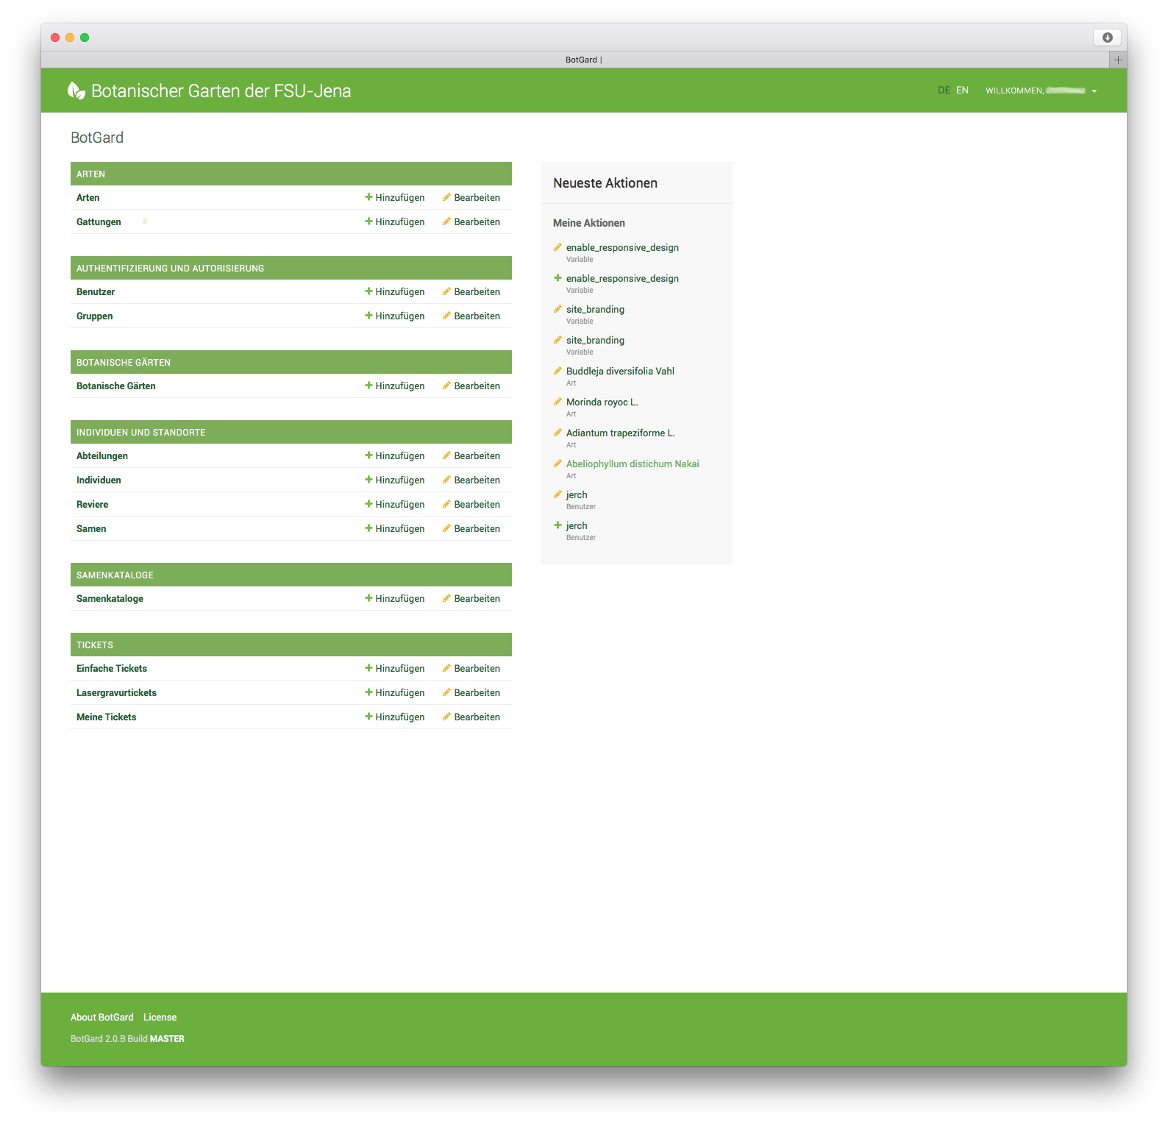
Task: Open a new tab with plus icon
Action: click(1118, 60)
